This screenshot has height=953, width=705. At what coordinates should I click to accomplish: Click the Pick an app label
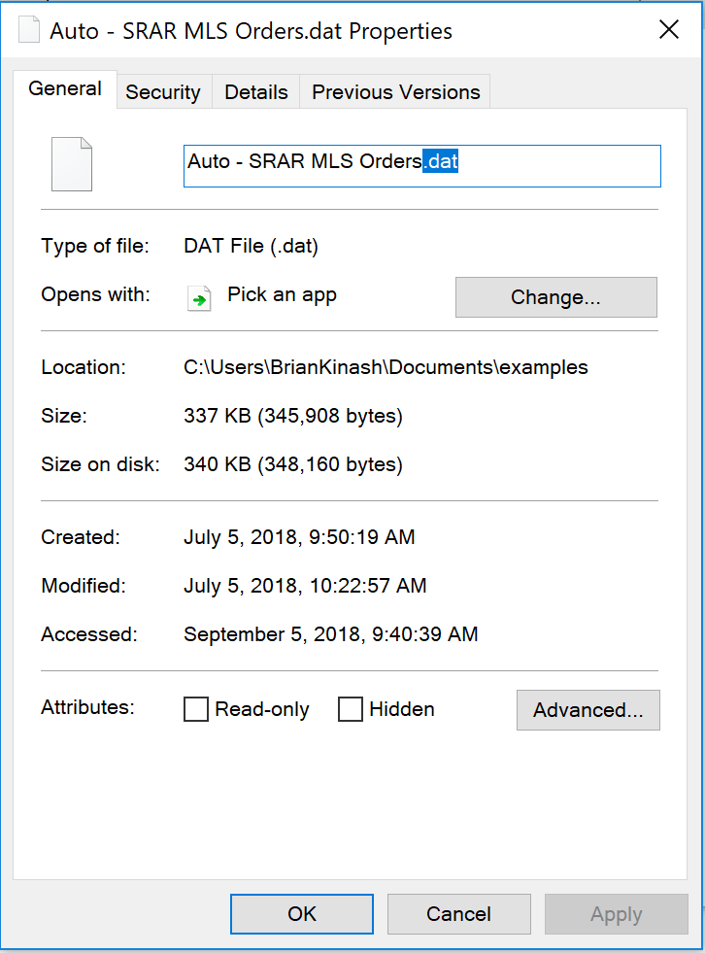click(x=282, y=294)
